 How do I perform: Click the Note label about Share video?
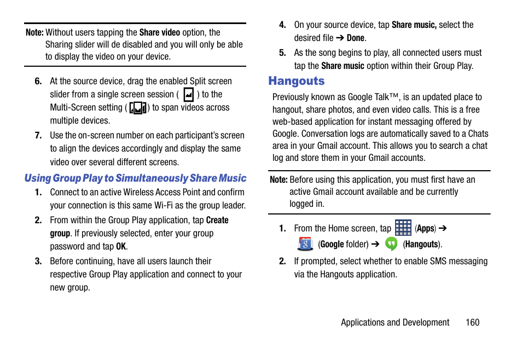coord(34,33)
